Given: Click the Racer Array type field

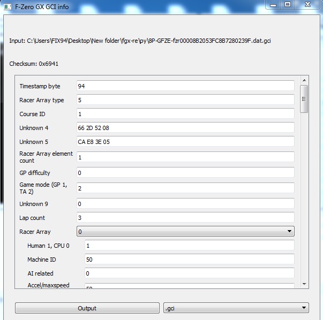Looking at the screenshot, I should [x=185, y=100].
